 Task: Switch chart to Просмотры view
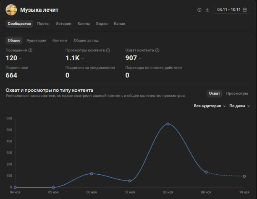click(x=237, y=93)
